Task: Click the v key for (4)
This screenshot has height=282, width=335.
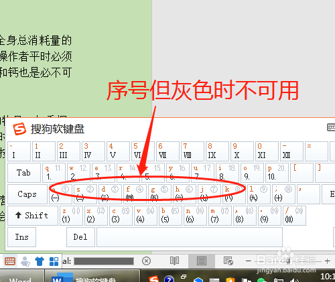Action: pyautogui.click(x=145, y=216)
